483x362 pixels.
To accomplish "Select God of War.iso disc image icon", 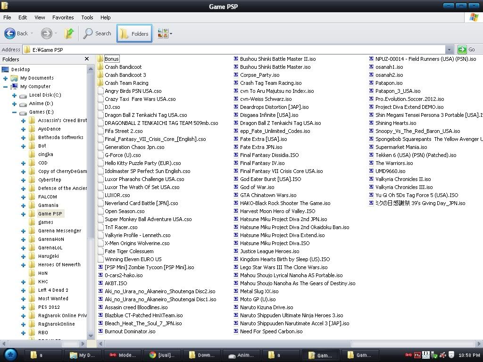I will coord(236,187).
